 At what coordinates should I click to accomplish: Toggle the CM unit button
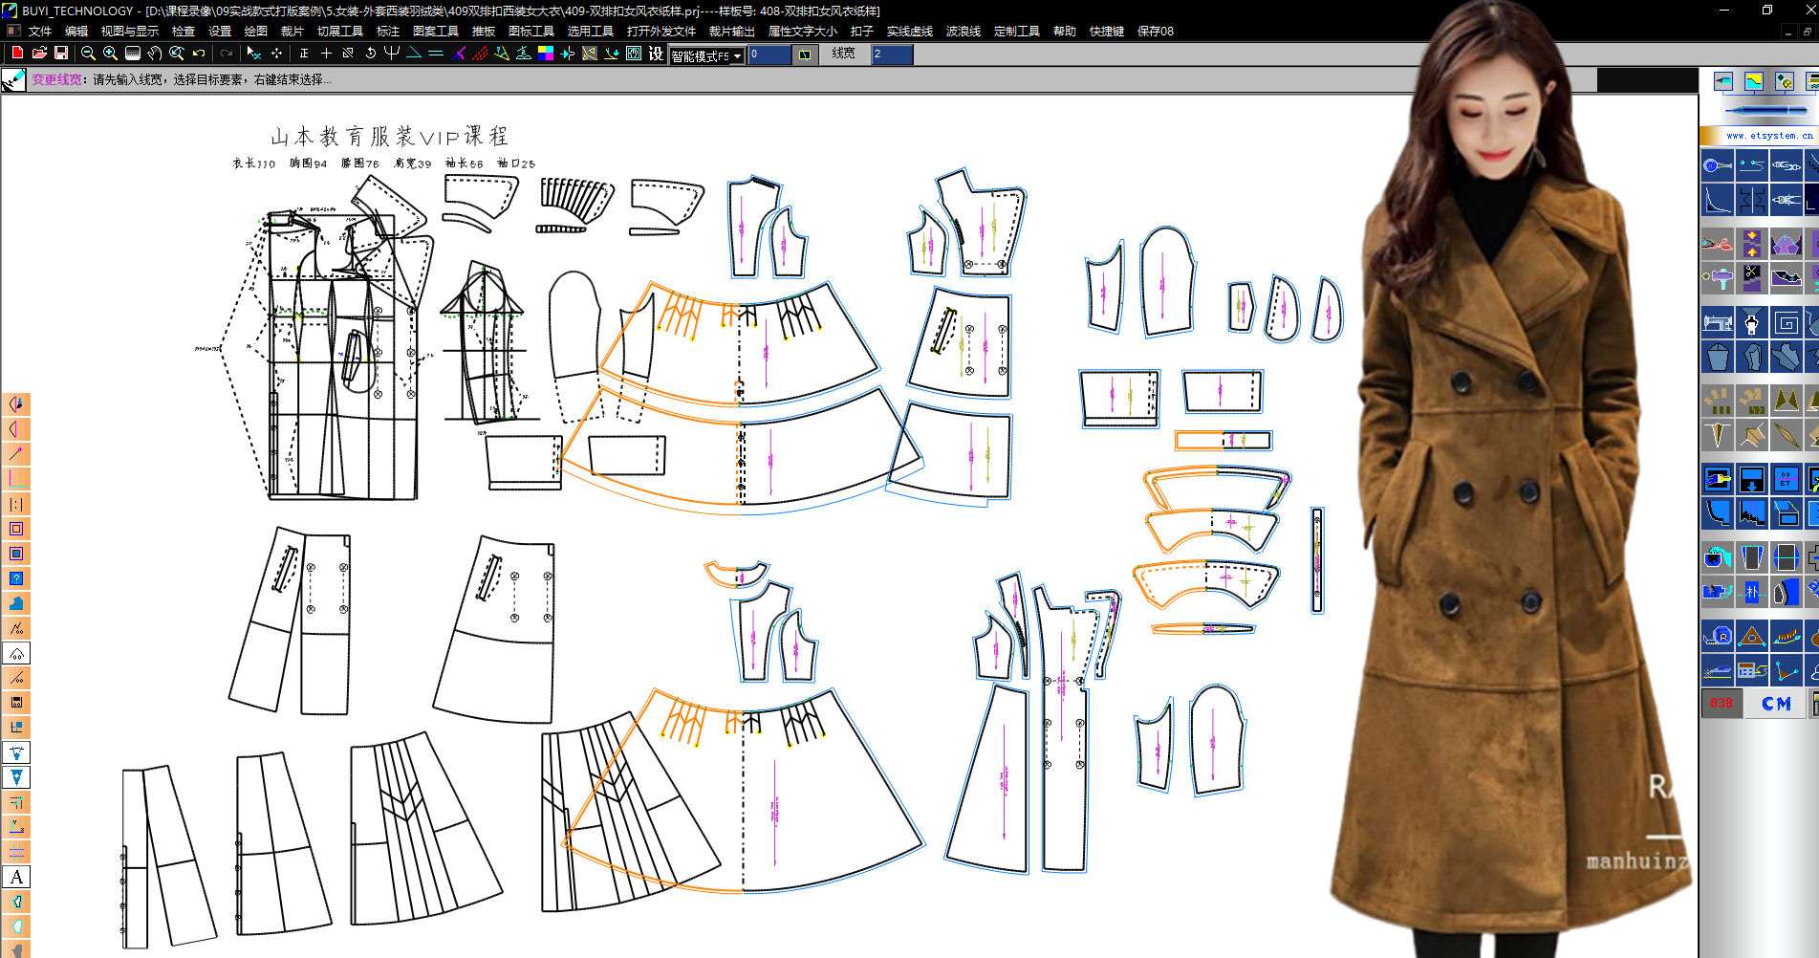click(x=1776, y=704)
